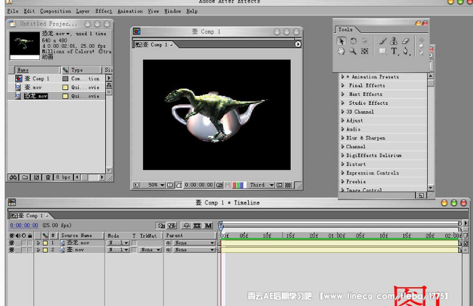
Task: Select the Pan Behind tool
Action: 365,51
